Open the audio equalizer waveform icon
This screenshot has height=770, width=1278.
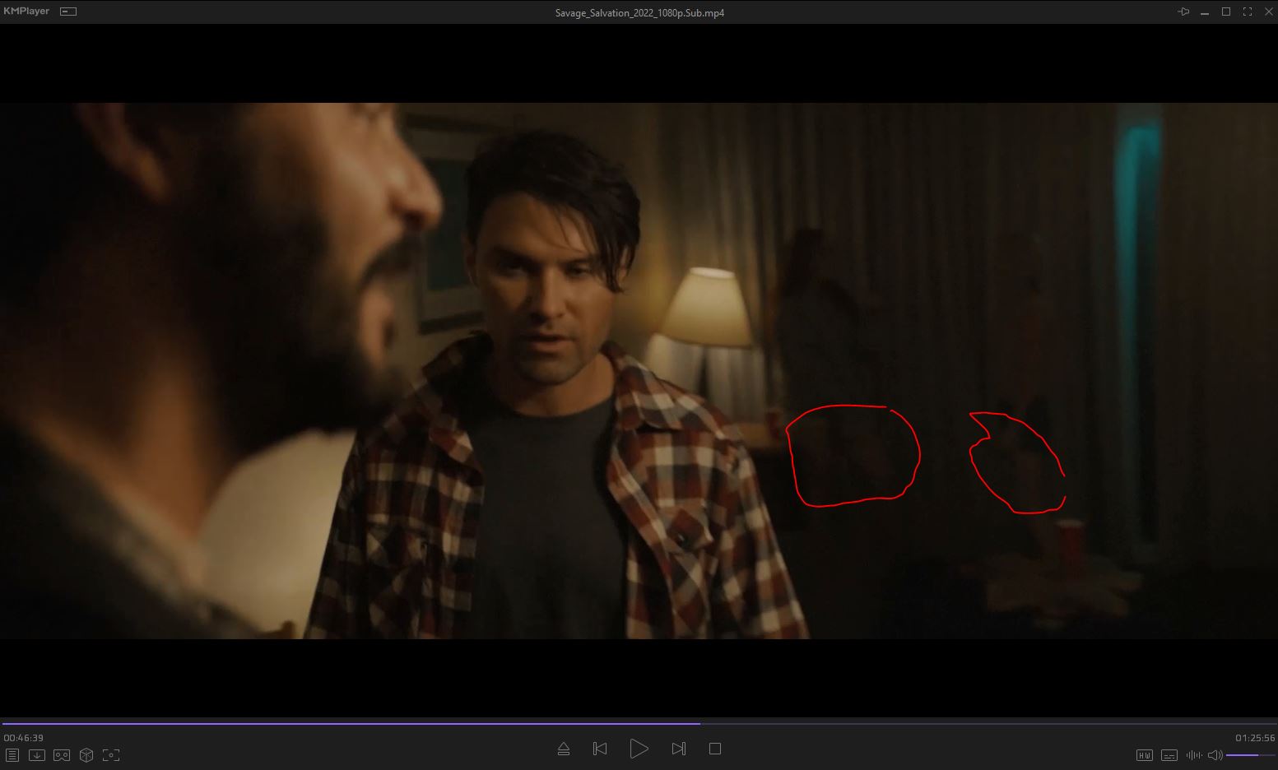click(x=1192, y=755)
